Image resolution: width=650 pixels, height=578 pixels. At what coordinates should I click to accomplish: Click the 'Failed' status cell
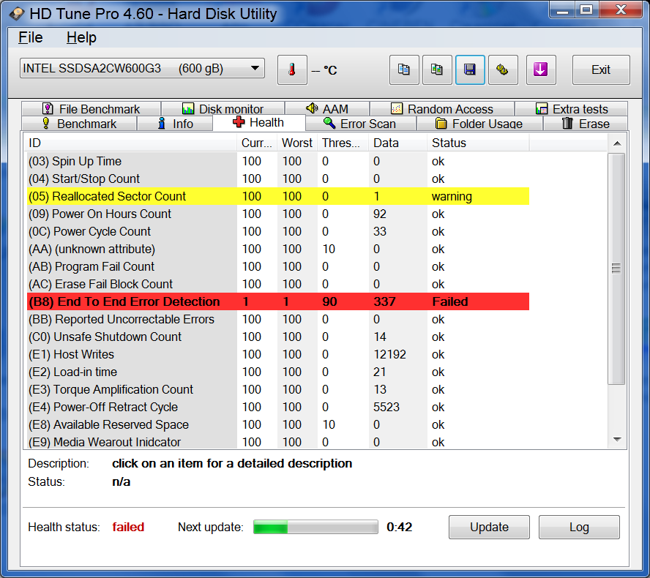tap(449, 301)
